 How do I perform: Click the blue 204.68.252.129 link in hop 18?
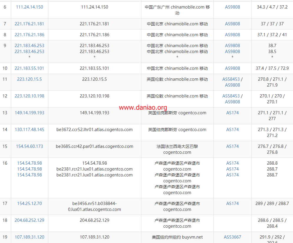(x=29, y=220)
